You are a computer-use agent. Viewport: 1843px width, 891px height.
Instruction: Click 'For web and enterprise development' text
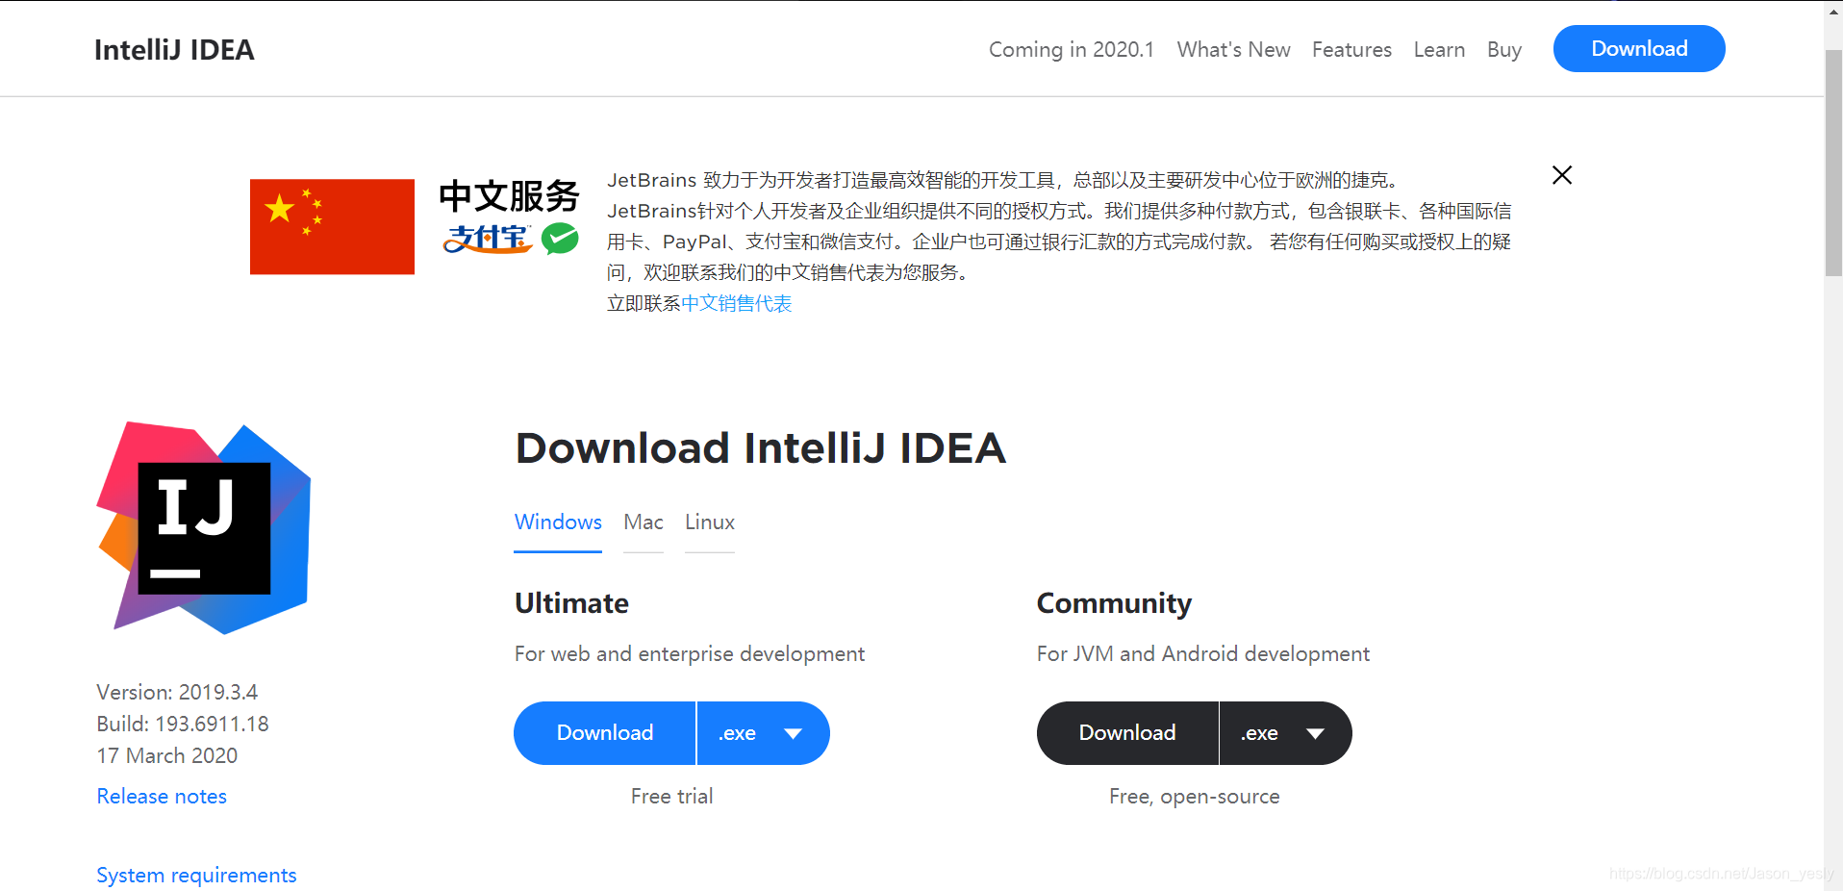690,654
